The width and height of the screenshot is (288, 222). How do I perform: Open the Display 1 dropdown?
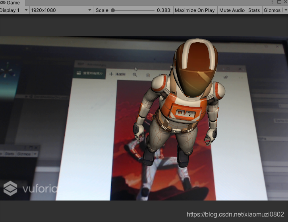click(x=14, y=10)
